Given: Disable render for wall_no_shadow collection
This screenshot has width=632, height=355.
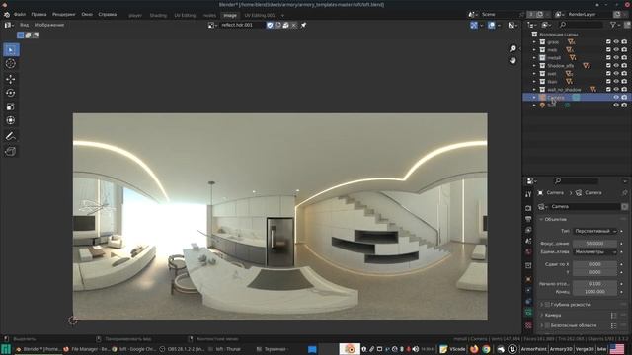Looking at the screenshot, I should pos(624,90).
